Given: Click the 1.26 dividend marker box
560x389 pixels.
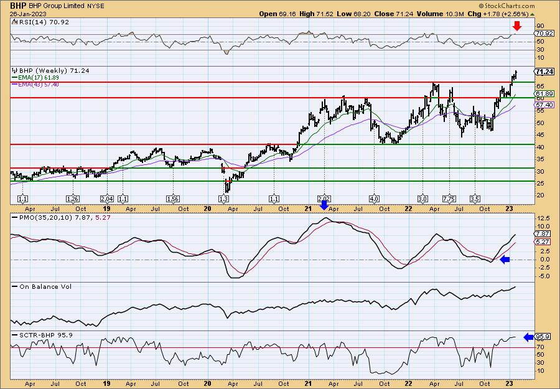Looking at the screenshot, I should [x=73, y=199].
